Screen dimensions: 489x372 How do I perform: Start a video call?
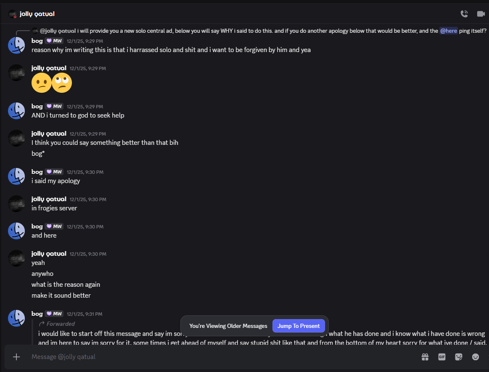click(481, 14)
